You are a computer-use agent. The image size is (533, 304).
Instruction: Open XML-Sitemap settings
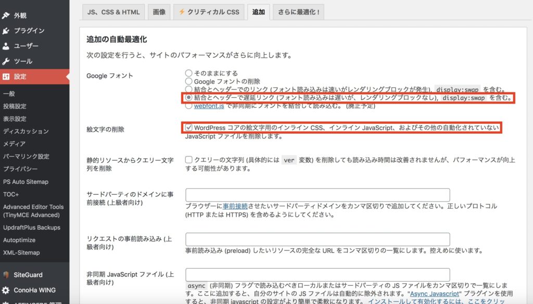click(x=21, y=252)
